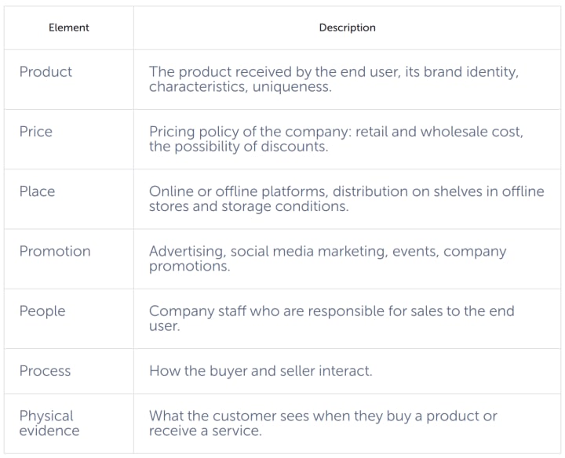The height and width of the screenshot is (458, 565).
Task: Click the 'What the customer sees' description
Action: click(323, 423)
